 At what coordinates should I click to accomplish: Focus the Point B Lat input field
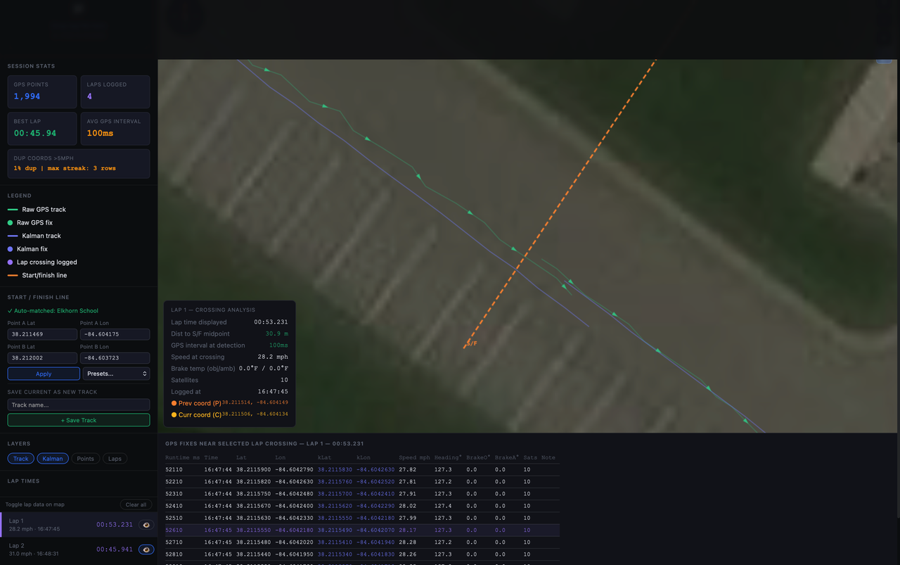pos(42,358)
